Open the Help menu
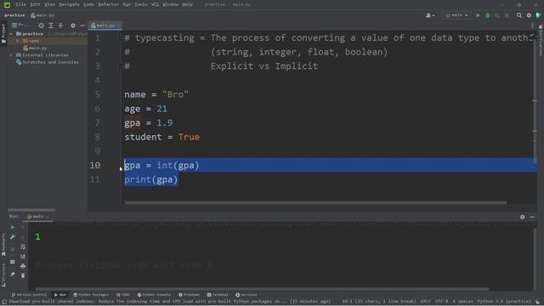Viewport: 544px width, 306px height. [187, 4]
